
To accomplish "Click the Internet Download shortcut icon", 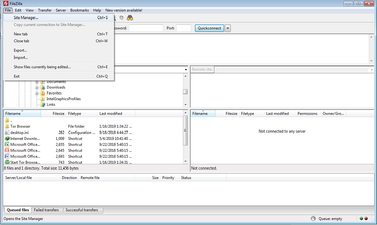I will point(7,138).
